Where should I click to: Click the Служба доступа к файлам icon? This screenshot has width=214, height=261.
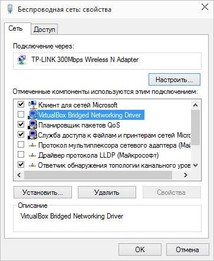tap(32, 135)
